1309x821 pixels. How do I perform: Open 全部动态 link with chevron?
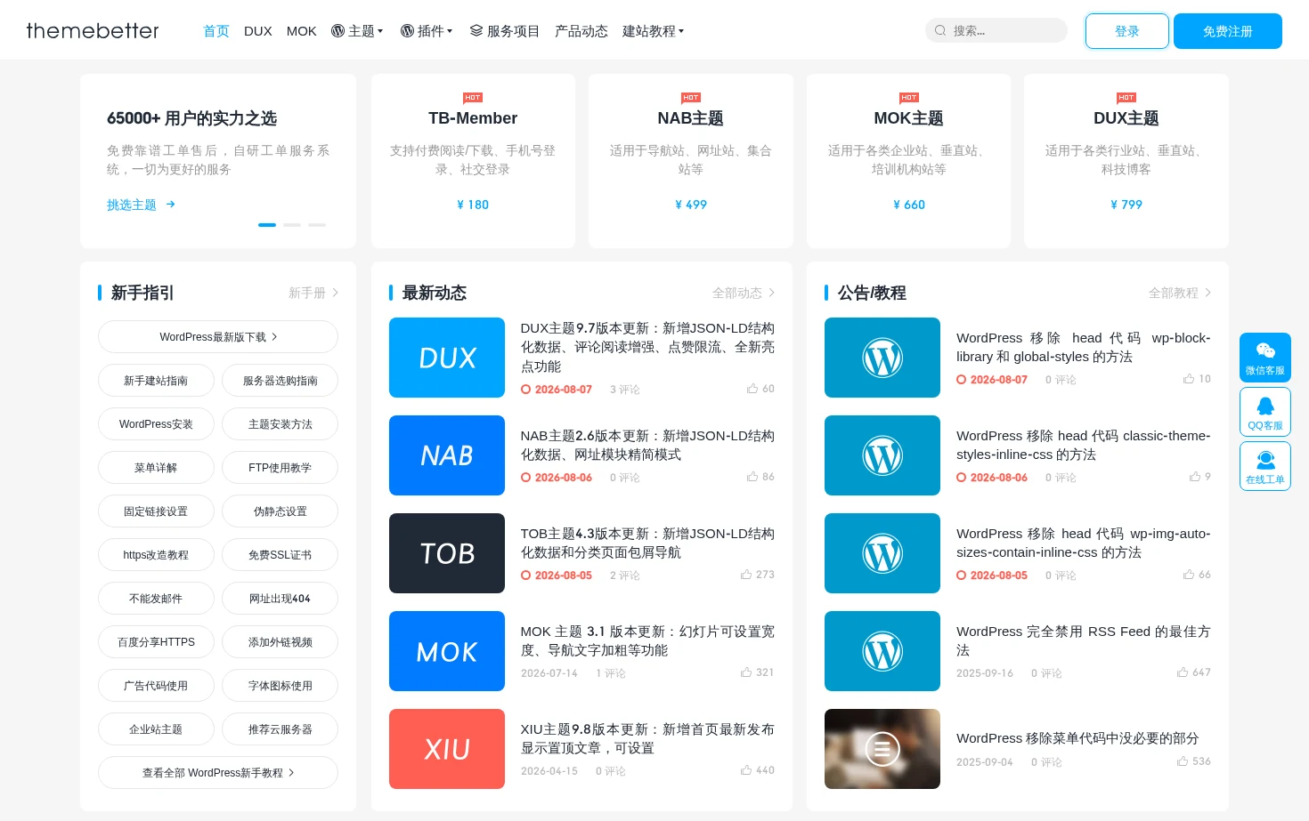click(x=744, y=293)
